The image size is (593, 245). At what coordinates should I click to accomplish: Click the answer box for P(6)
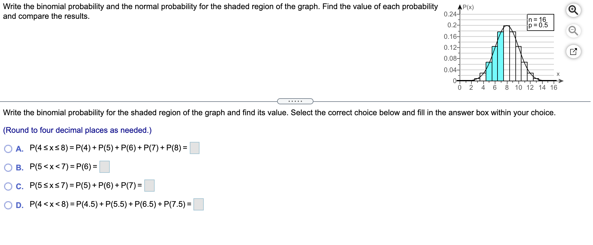click(x=104, y=166)
